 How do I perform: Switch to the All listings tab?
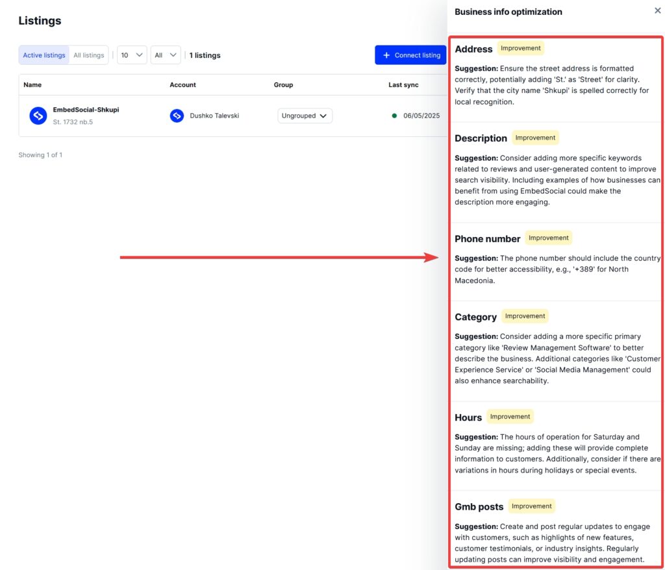pos(88,55)
